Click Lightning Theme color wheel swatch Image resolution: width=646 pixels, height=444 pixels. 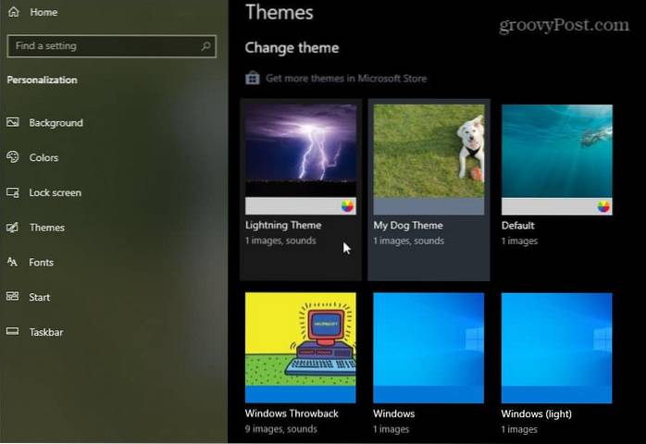[x=347, y=206]
